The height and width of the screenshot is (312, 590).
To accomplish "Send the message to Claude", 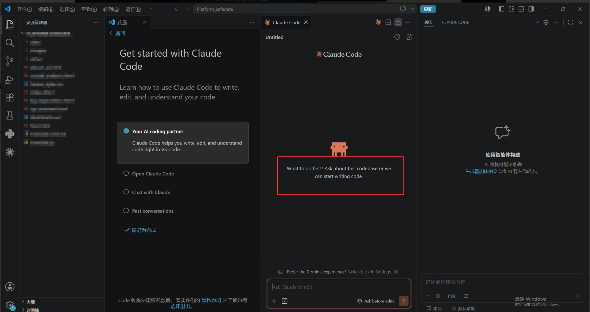I will (x=403, y=301).
